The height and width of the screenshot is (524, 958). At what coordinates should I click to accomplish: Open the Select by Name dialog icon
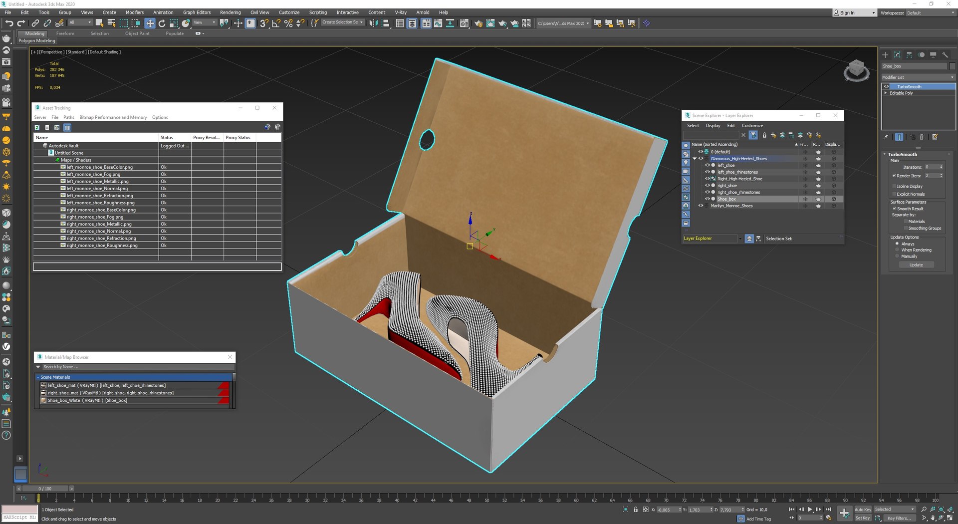tap(111, 23)
